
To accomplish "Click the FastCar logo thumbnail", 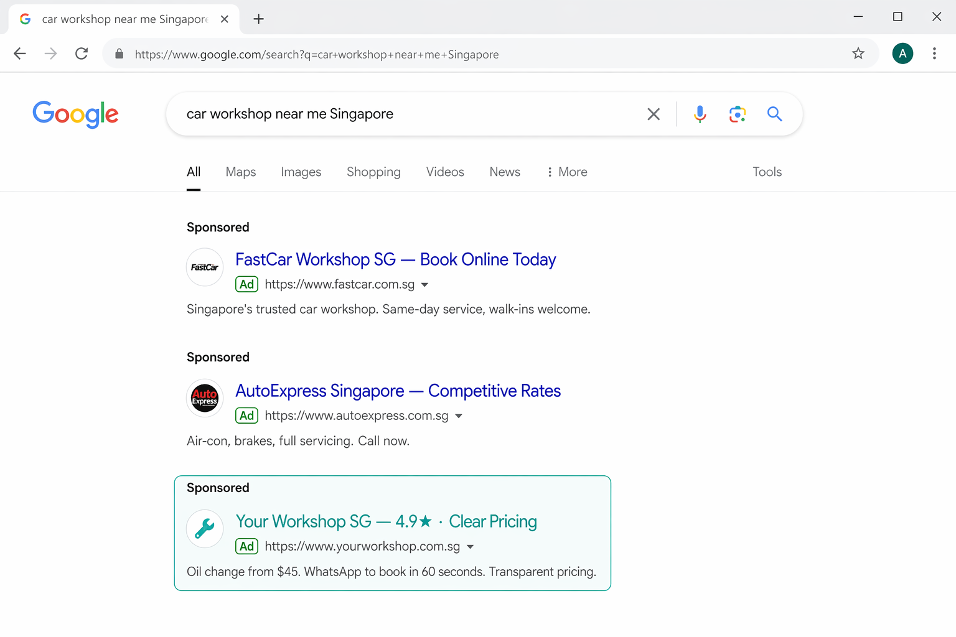I will tap(204, 267).
